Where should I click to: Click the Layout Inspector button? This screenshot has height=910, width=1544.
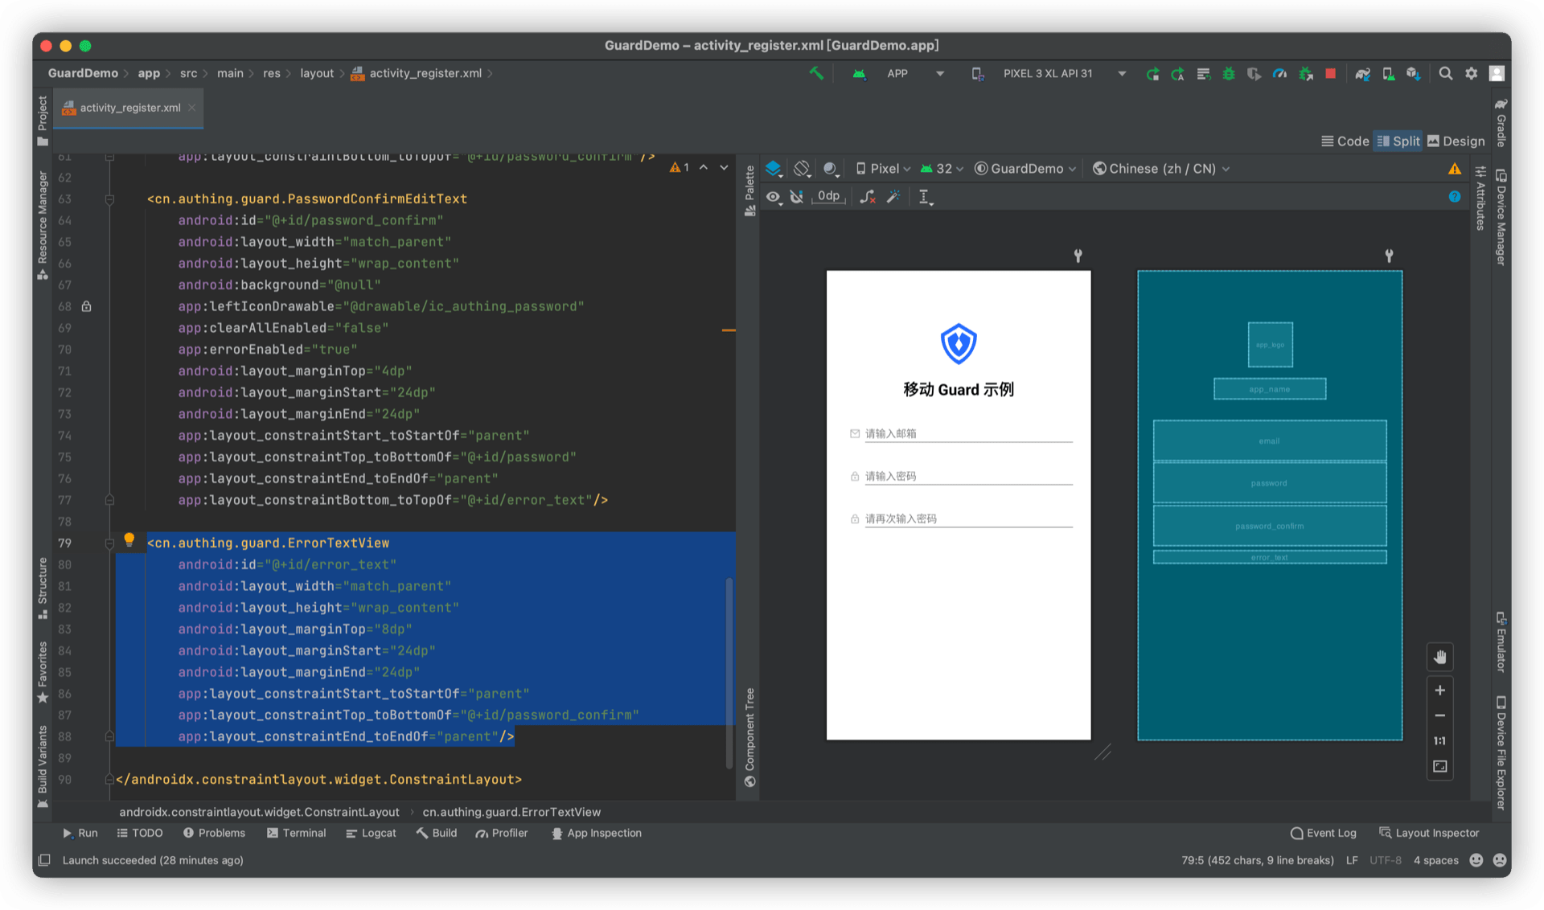[1429, 834]
